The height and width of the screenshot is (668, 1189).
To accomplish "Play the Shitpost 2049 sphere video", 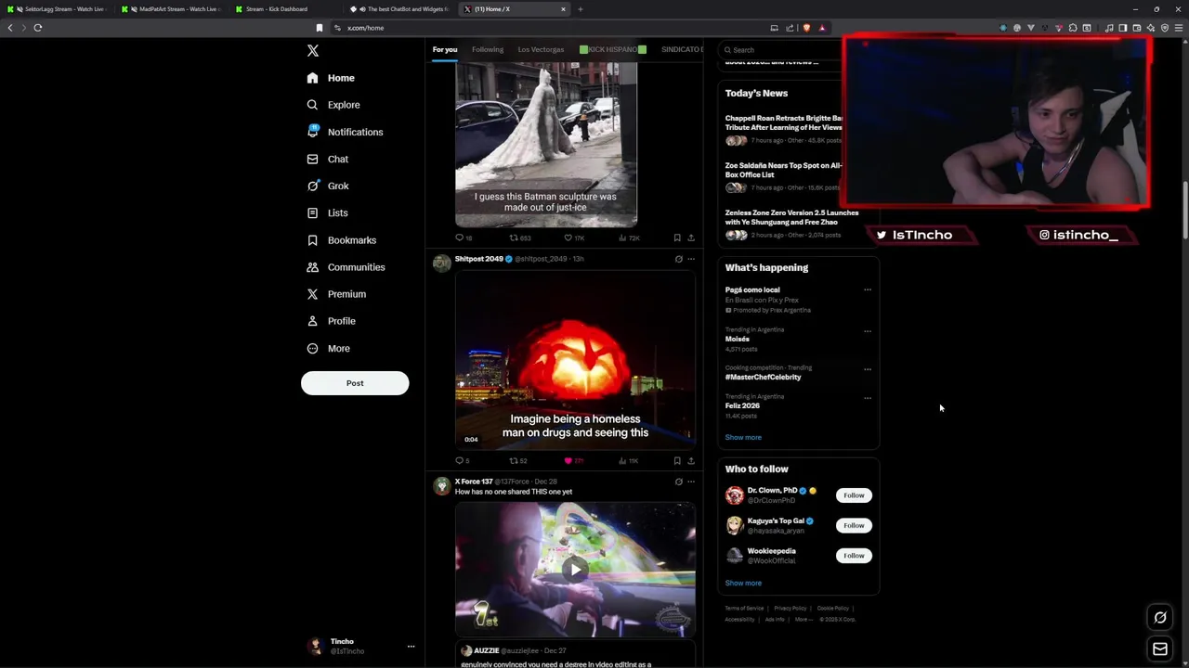I will coord(575,362).
